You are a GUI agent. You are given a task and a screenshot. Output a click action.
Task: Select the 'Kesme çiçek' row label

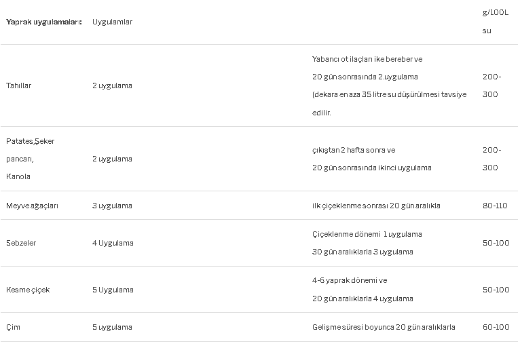(28, 290)
